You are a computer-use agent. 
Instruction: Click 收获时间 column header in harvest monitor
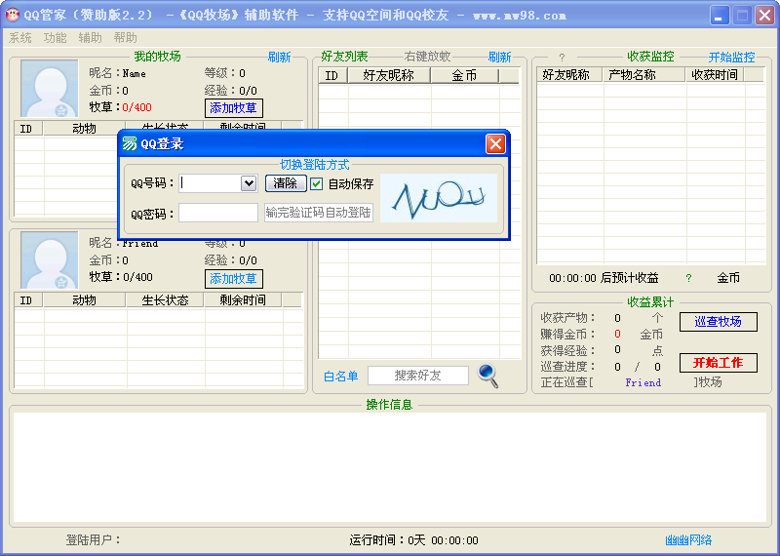tap(715, 75)
